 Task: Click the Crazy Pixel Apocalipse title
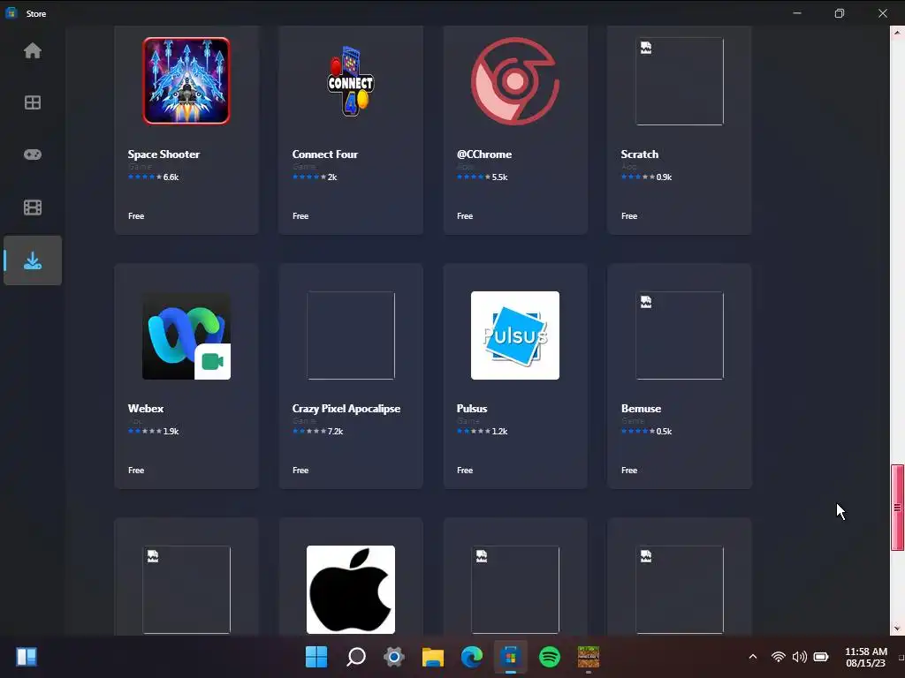(x=346, y=409)
